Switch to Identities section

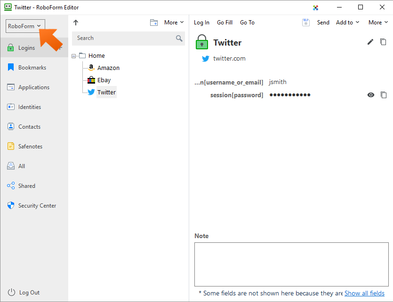(x=34, y=107)
